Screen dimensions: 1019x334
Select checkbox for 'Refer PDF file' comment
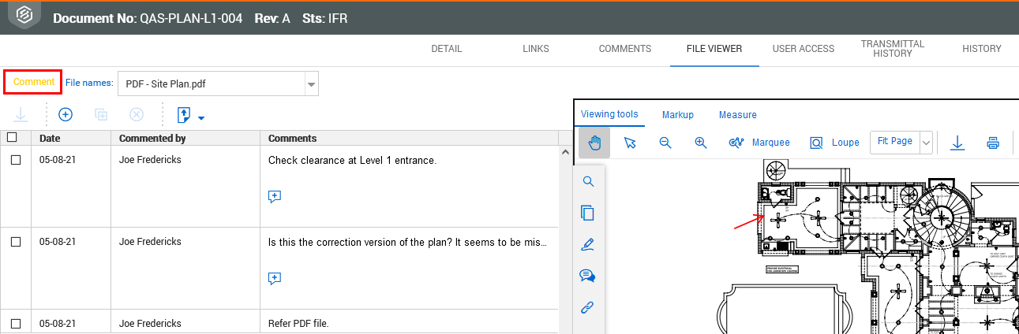[x=16, y=323]
